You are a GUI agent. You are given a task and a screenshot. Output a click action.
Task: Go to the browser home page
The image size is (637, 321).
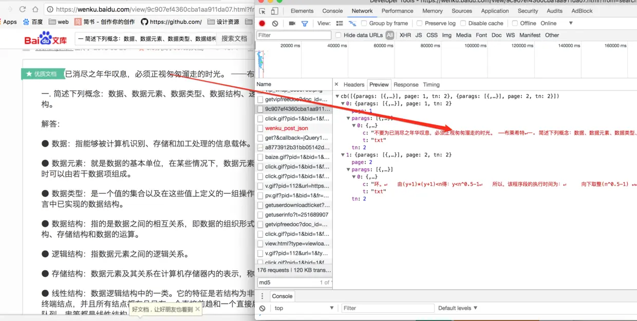[35, 9]
